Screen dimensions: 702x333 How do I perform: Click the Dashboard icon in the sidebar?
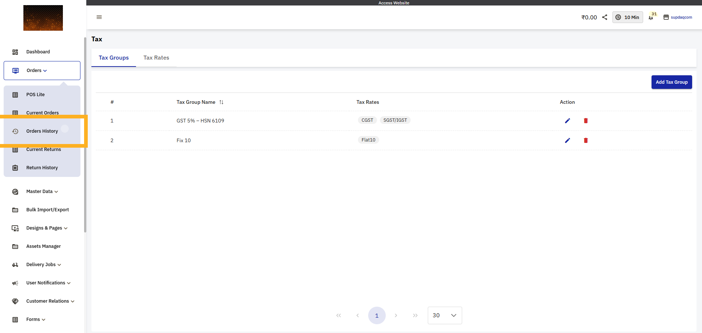[x=15, y=52]
